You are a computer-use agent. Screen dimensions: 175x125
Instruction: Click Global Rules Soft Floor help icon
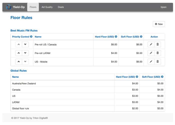162,77
